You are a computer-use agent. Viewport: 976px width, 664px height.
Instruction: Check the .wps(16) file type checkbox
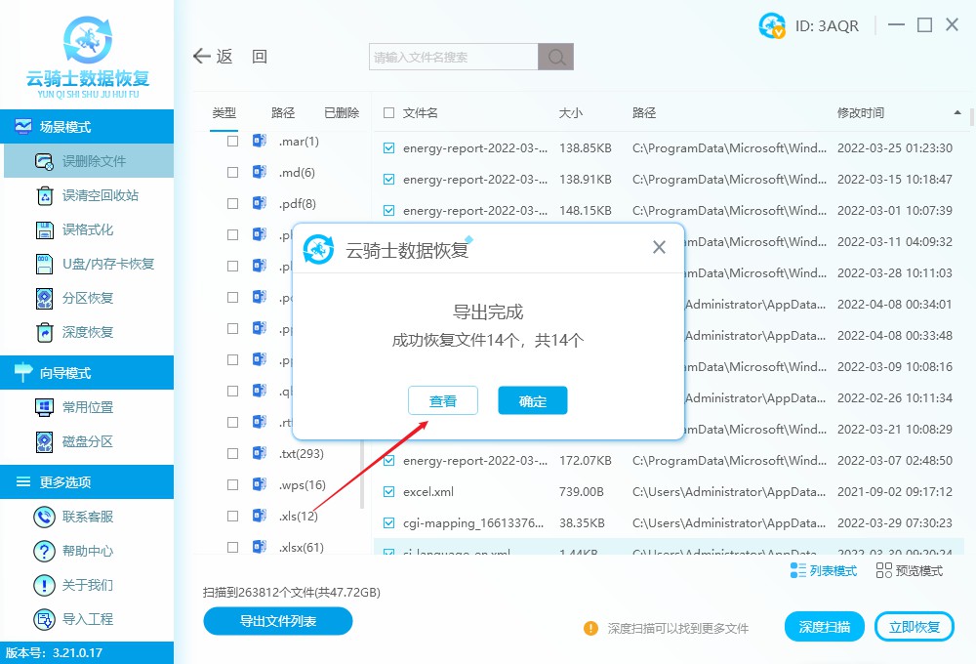pyautogui.click(x=231, y=484)
